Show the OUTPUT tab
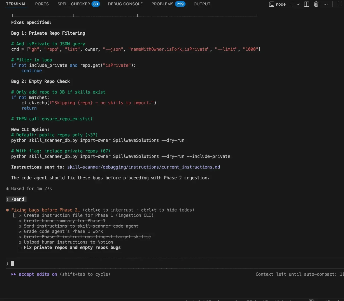 click(202, 4)
